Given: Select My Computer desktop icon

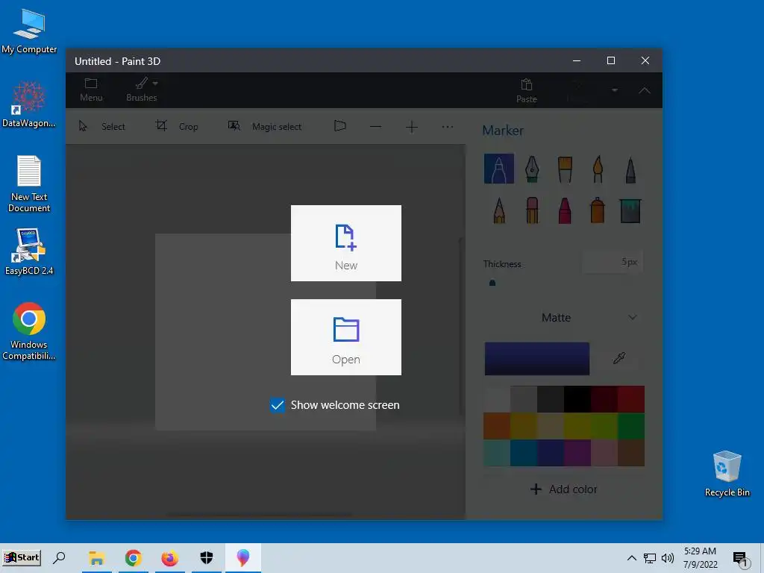Looking at the screenshot, I should tap(29, 31).
